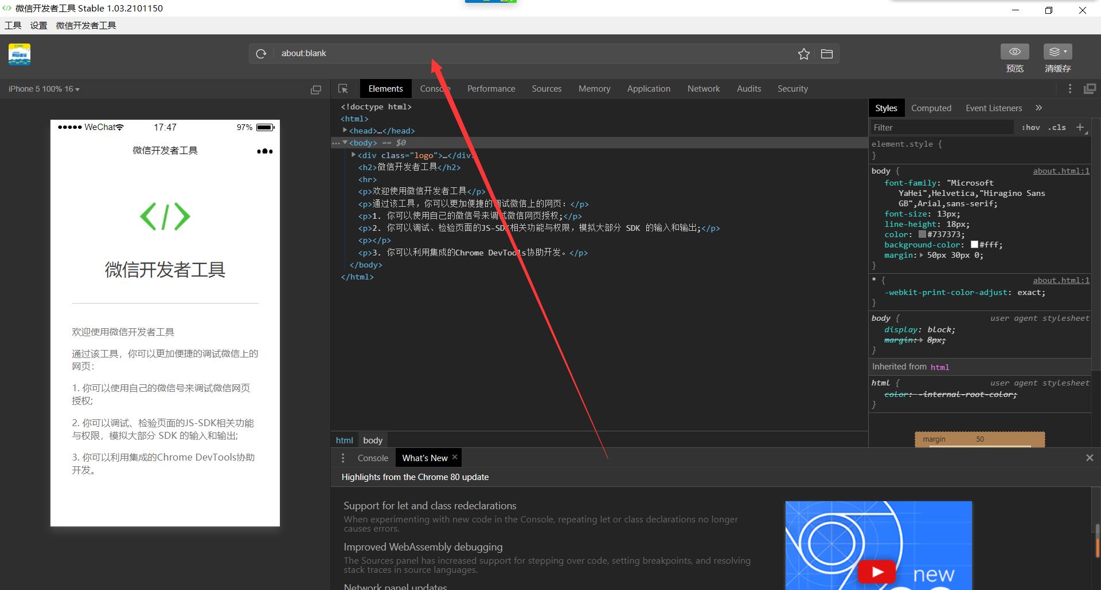
Task: Switch to the Application tab
Action: click(x=649, y=89)
